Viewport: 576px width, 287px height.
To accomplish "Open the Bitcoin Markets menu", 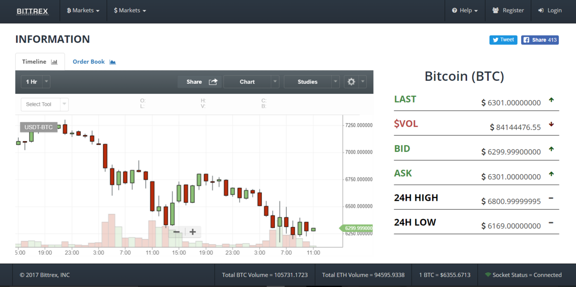I will click(x=83, y=10).
